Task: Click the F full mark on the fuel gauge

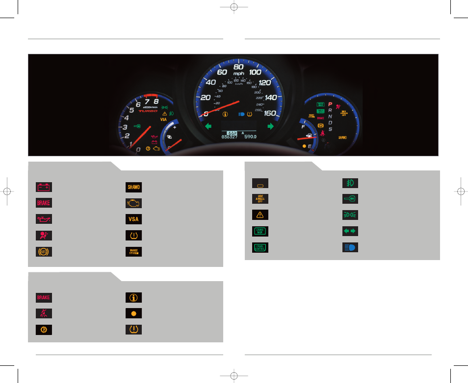Action: 303,127
